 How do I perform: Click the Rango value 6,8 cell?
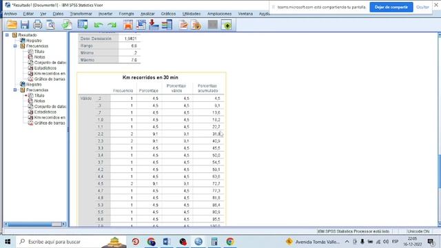pos(134,45)
